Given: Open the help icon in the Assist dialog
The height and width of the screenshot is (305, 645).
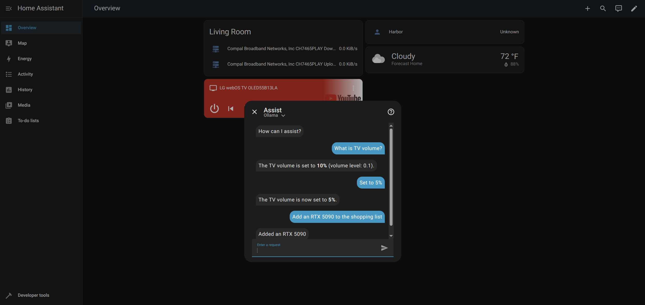Looking at the screenshot, I should click(x=390, y=112).
